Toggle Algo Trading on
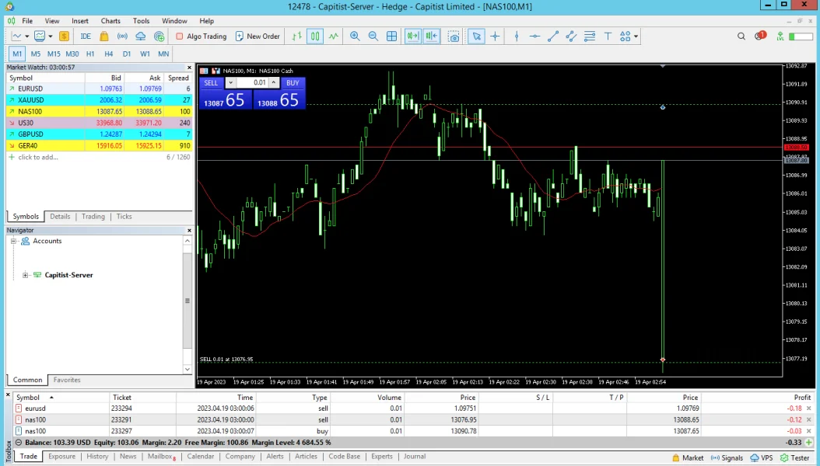This screenshot has height=466, width=820. coord(201,37)
